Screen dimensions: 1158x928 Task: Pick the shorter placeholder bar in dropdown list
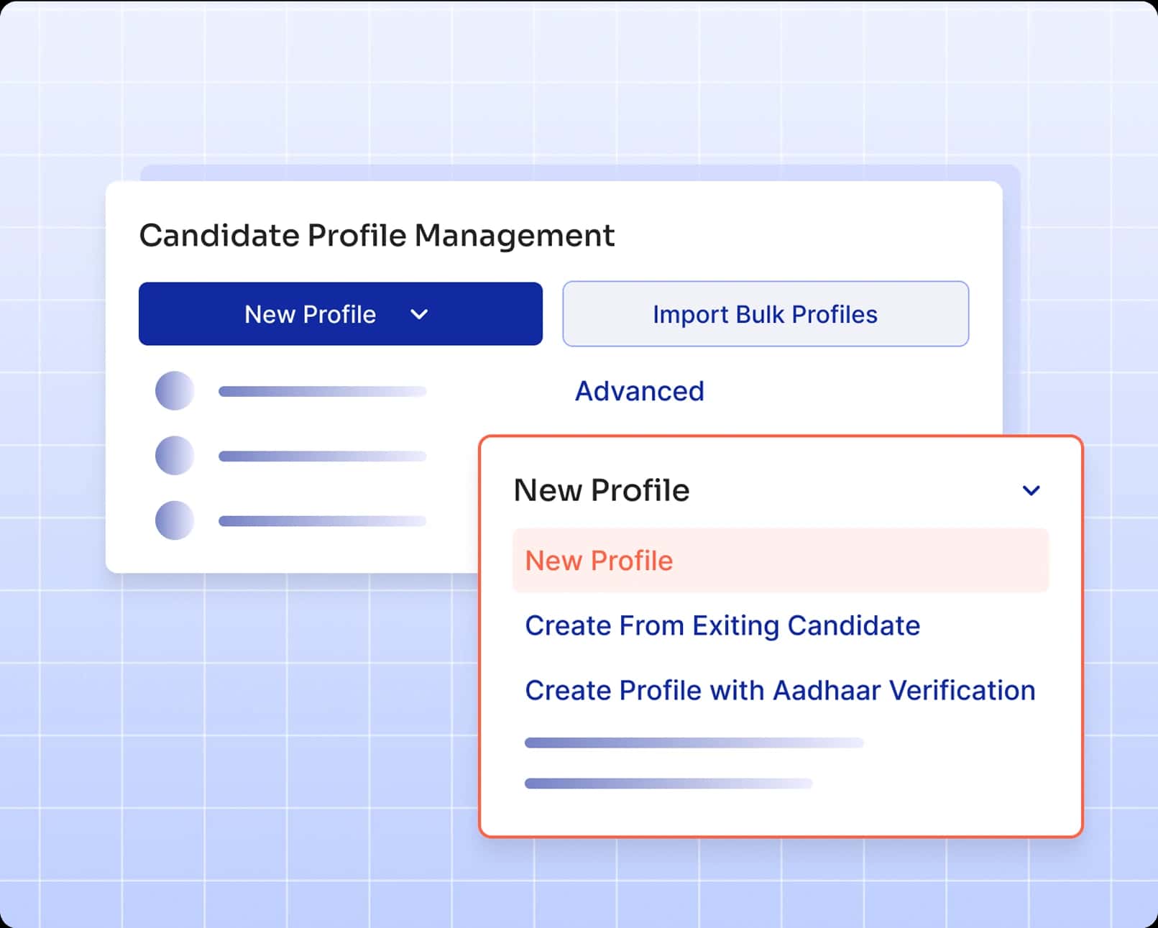pos(668,784)
